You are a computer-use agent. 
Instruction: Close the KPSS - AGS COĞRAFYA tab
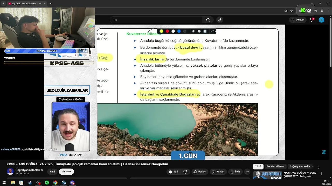point(44,4)
